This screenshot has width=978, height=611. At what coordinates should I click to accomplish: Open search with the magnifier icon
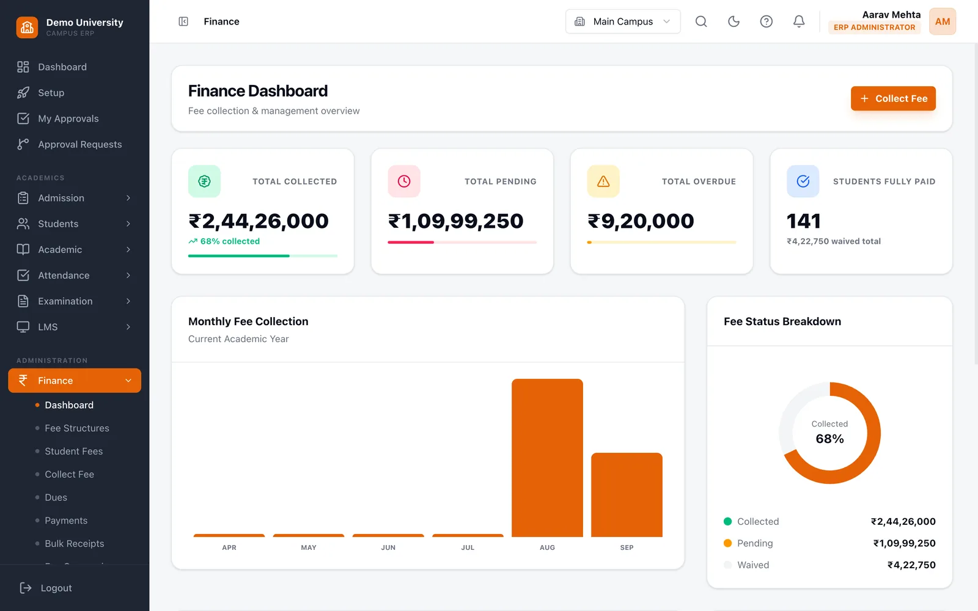coord(701,21)
